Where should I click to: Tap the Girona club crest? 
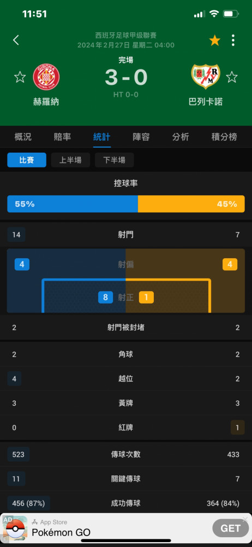click(46, 77)
